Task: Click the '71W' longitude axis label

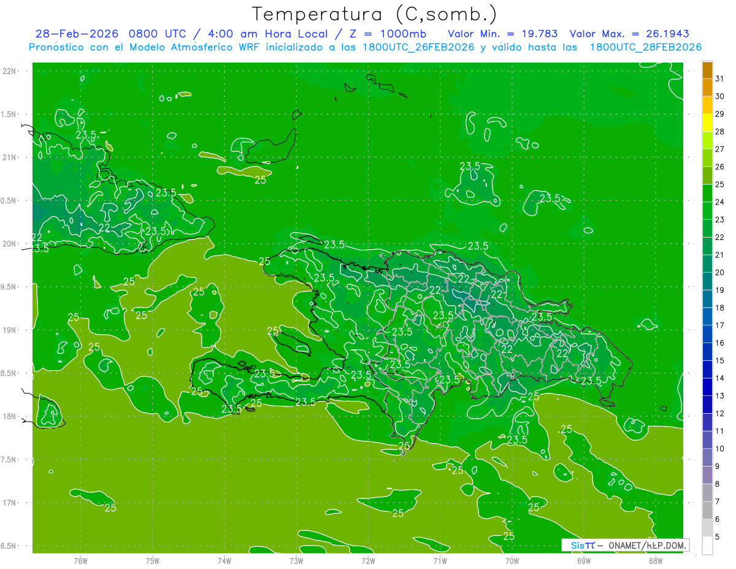Action: pyautogui.click(x=440, y=560)
